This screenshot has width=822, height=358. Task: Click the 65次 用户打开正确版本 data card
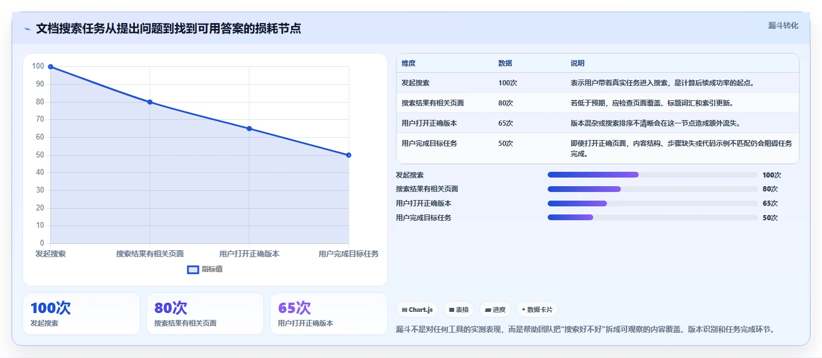pos(329,314)
